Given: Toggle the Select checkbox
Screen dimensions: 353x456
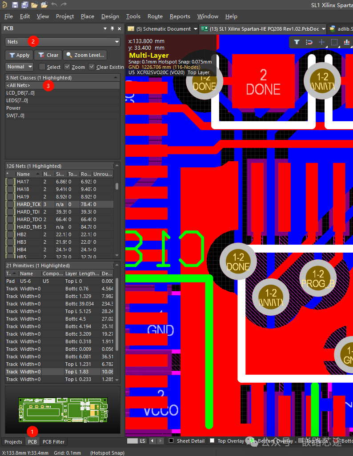Looking at the screenshot, I should point(42,67).
